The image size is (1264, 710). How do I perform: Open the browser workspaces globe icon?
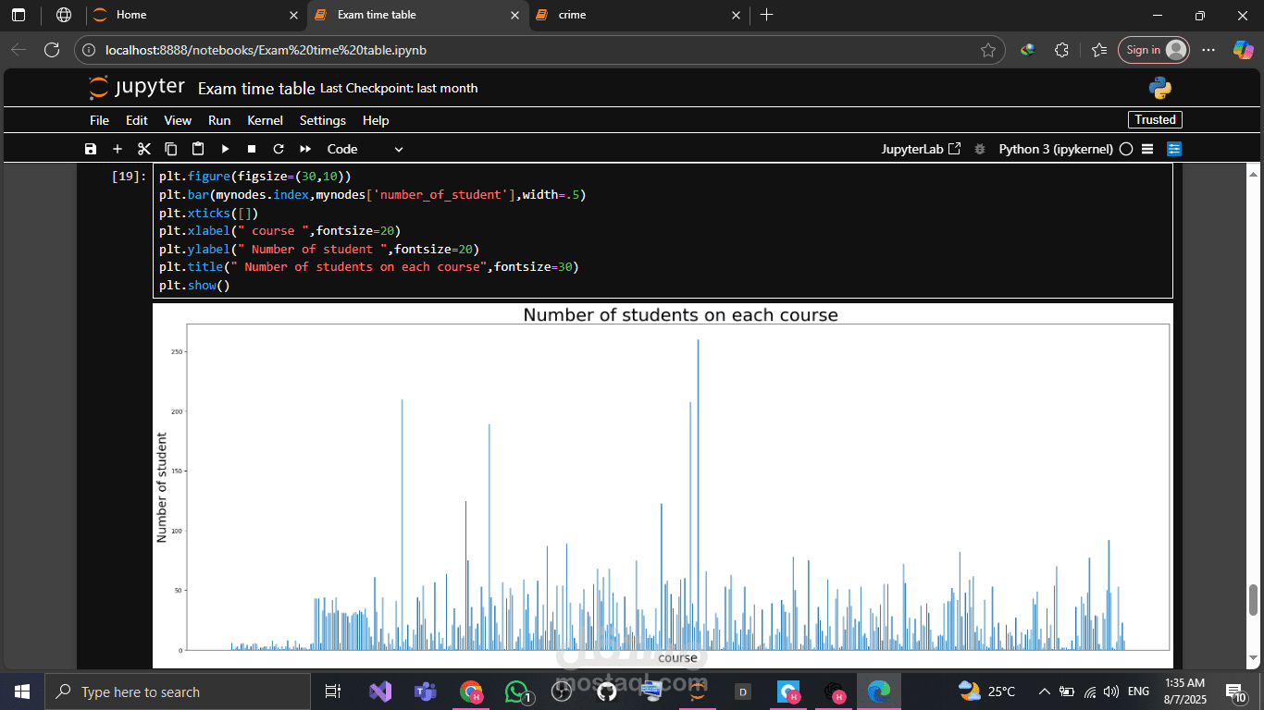64,15
